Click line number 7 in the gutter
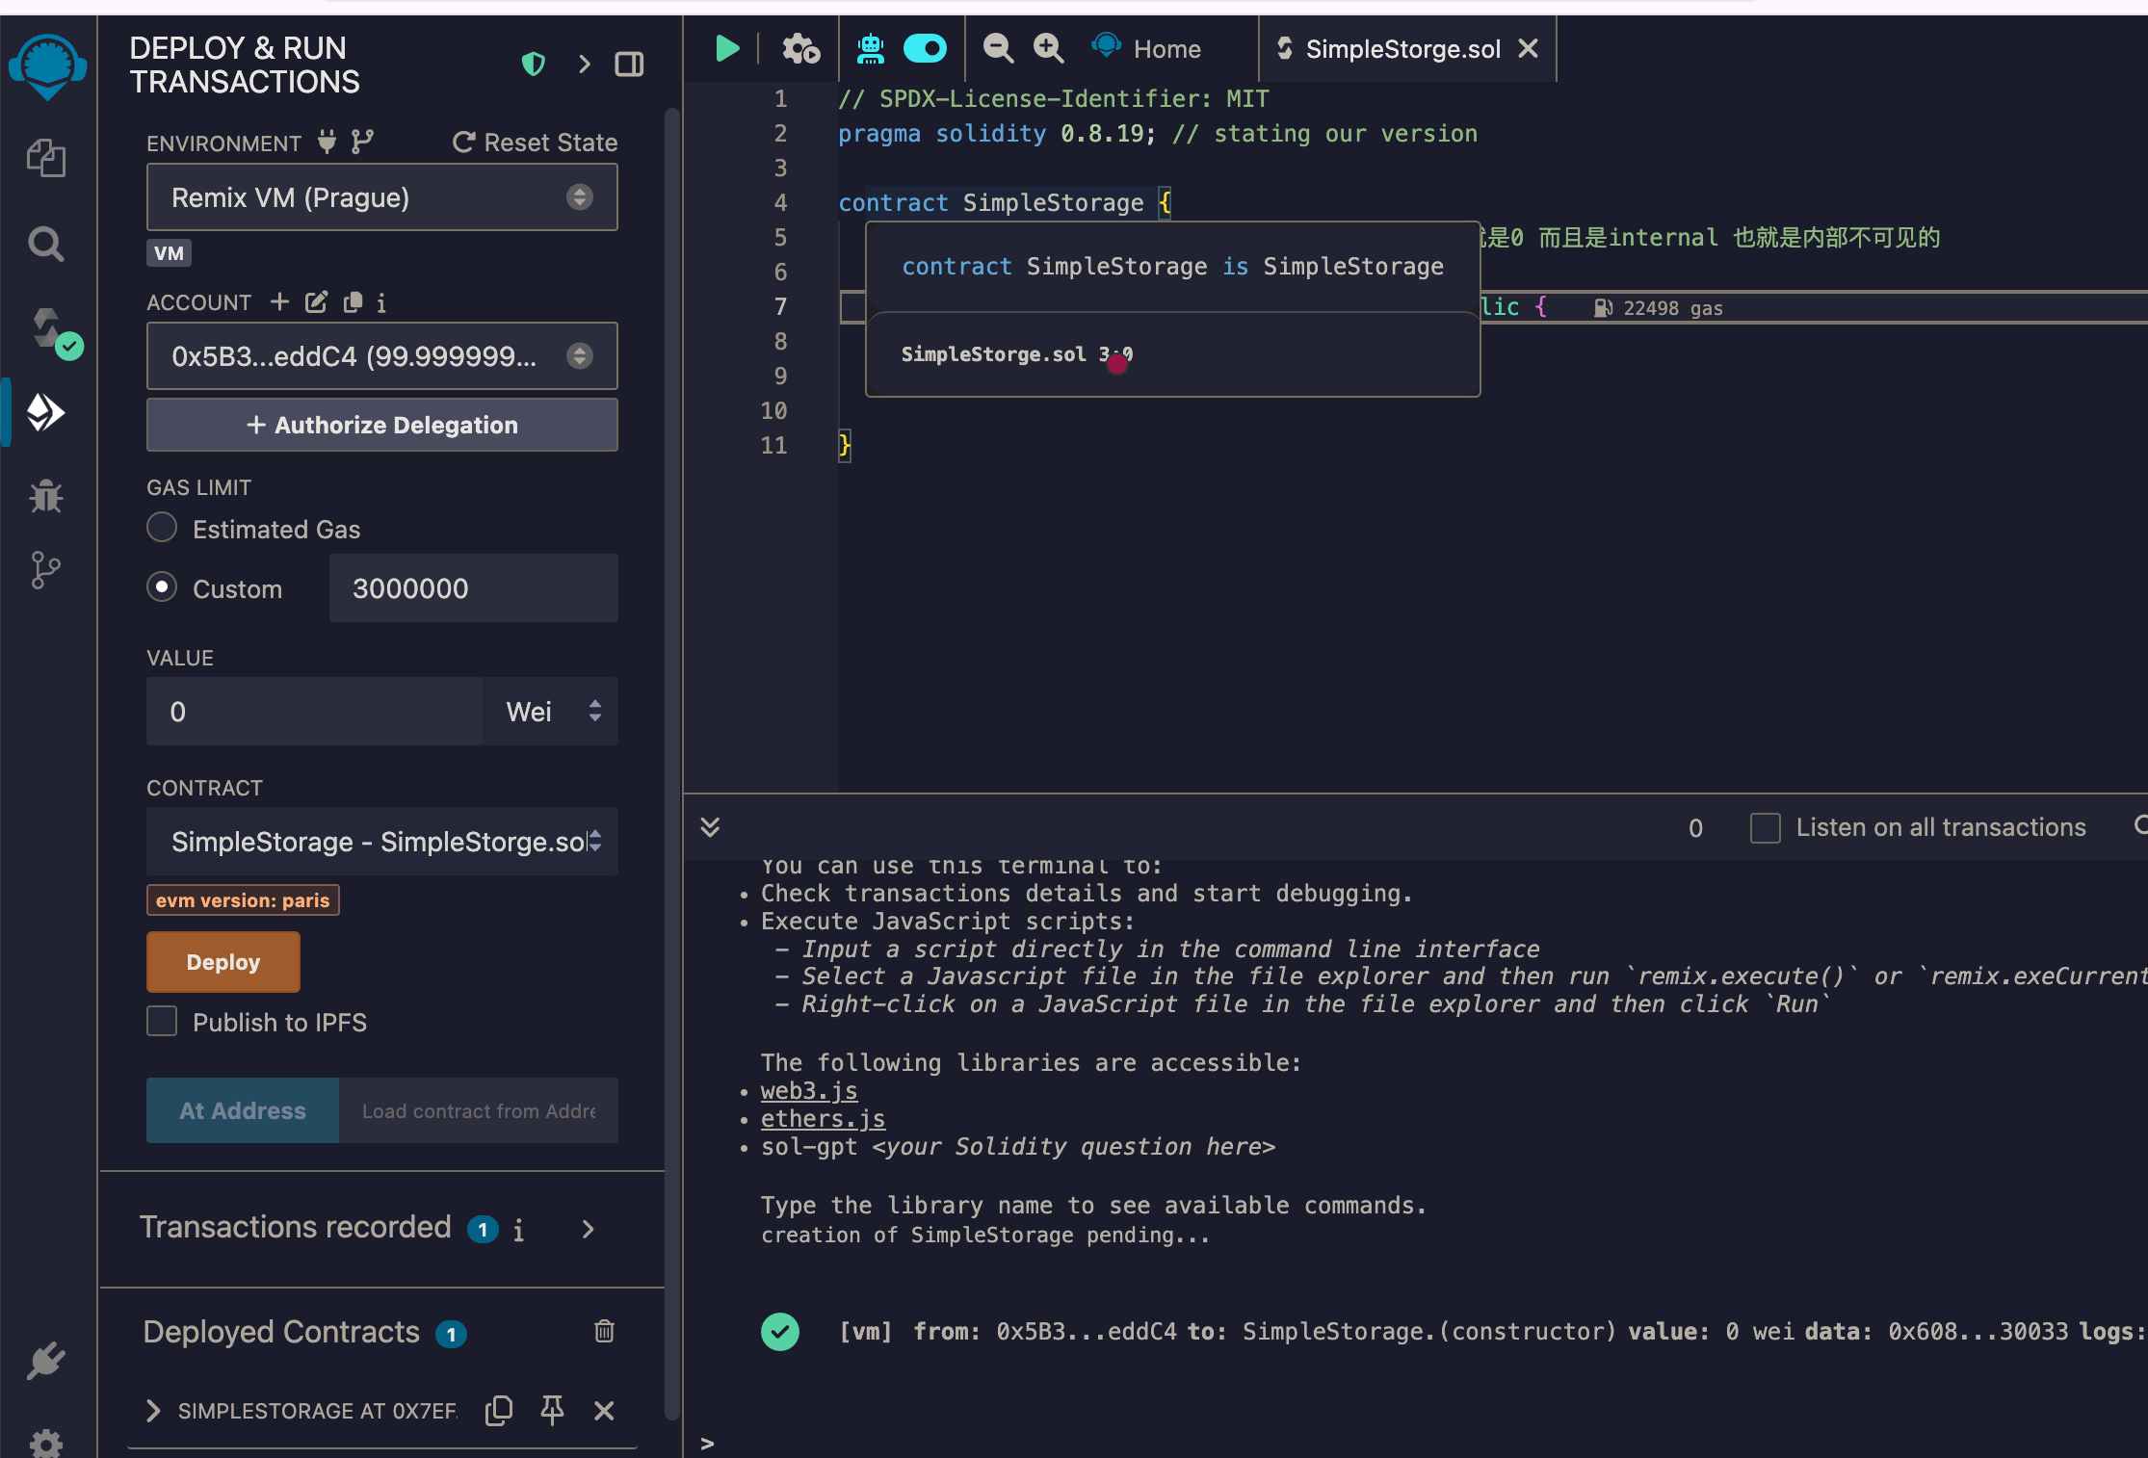The image size is (2148, 1458). pos(780,306)
